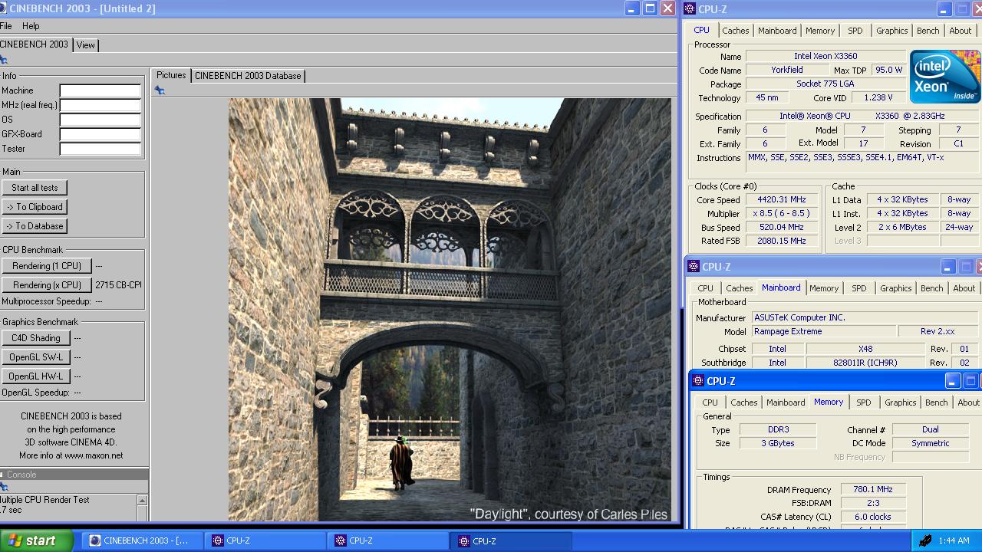Open Mainboard tab in top CPU-Z window

(x=777, y=31)
